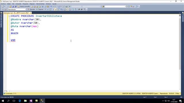Open the Archivo menu

coord(3,4)
